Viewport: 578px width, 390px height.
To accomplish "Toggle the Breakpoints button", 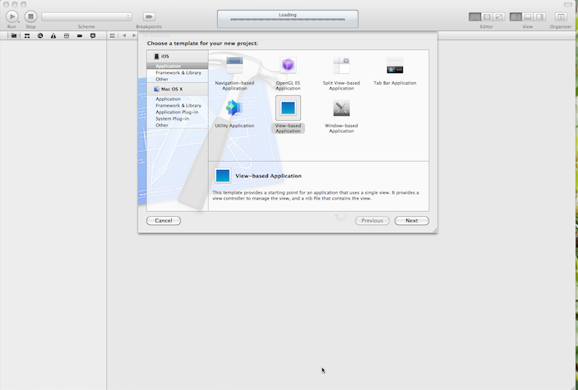I will click(149, 16).
